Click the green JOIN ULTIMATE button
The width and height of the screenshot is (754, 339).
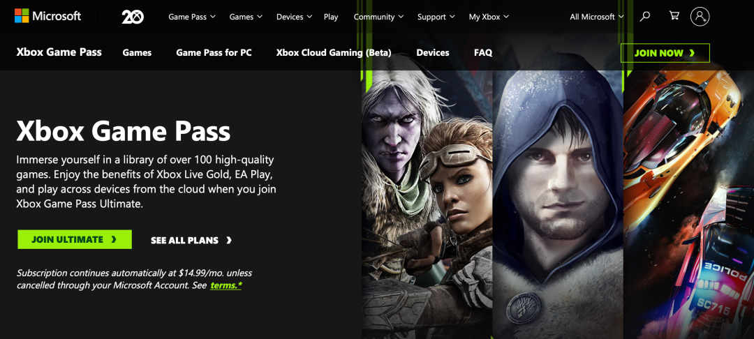tap(75, 239)
